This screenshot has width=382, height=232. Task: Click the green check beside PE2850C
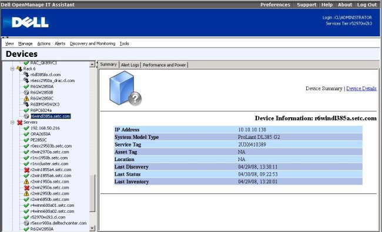26,140
